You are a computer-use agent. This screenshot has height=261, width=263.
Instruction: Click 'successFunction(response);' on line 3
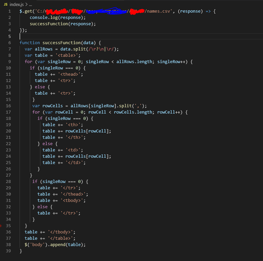[63, 24]
